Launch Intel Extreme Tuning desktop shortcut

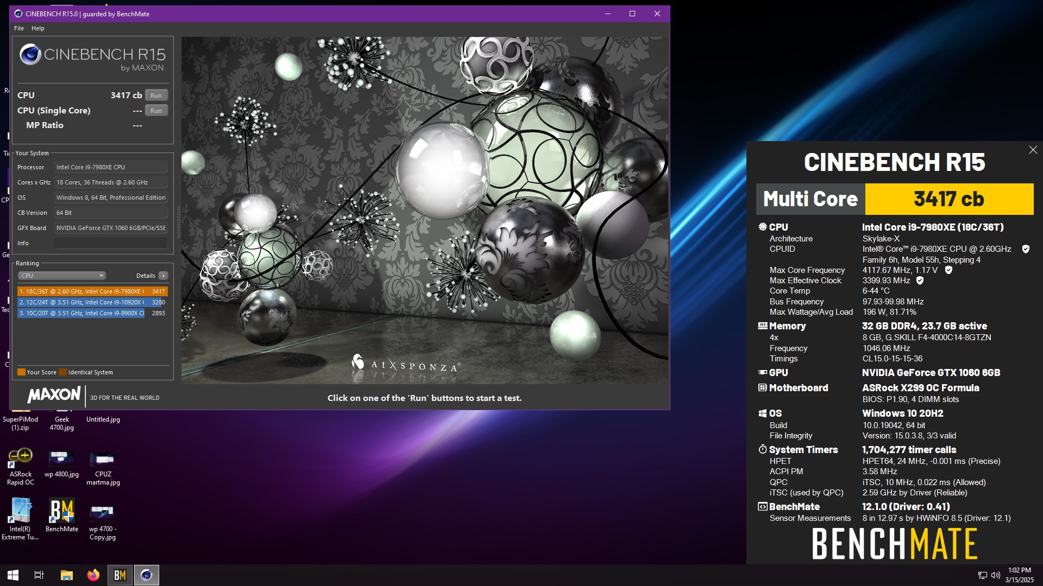[x=20, y=519]
